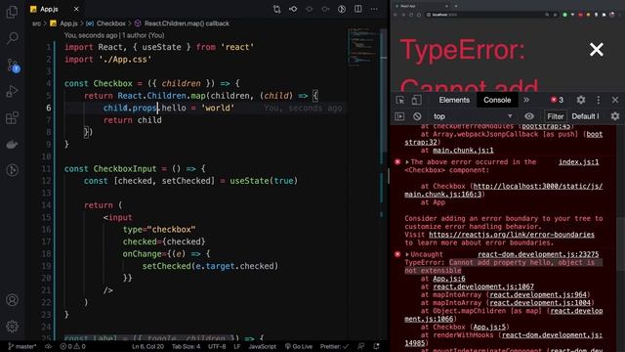Open the Docker view in activity bar
The height and width of the screenshot is (352, 625).
point(12,144)
